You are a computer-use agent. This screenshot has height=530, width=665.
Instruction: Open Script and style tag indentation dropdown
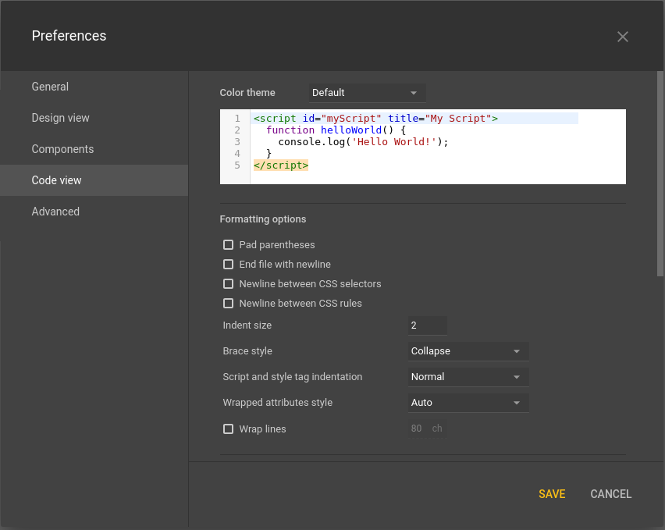pyautogui.click(x=468, y=377)
